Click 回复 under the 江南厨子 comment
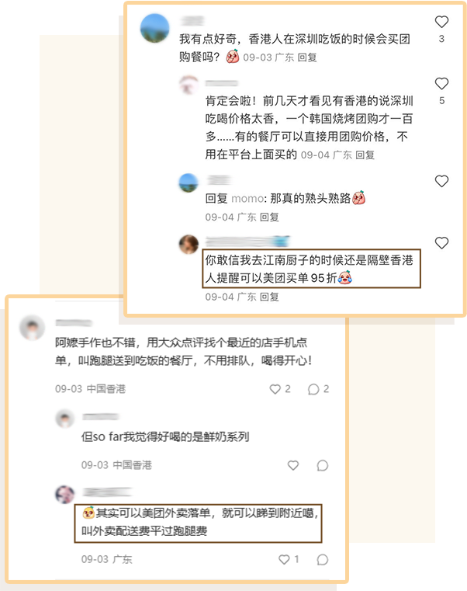 click(269, 297)
